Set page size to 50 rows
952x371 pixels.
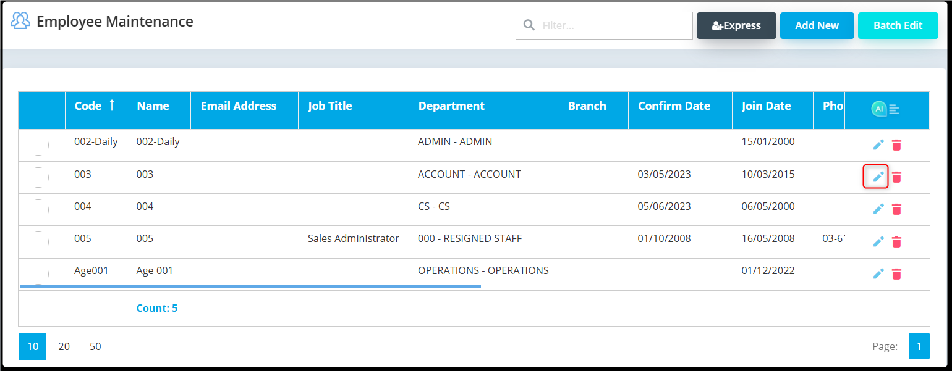95,346
